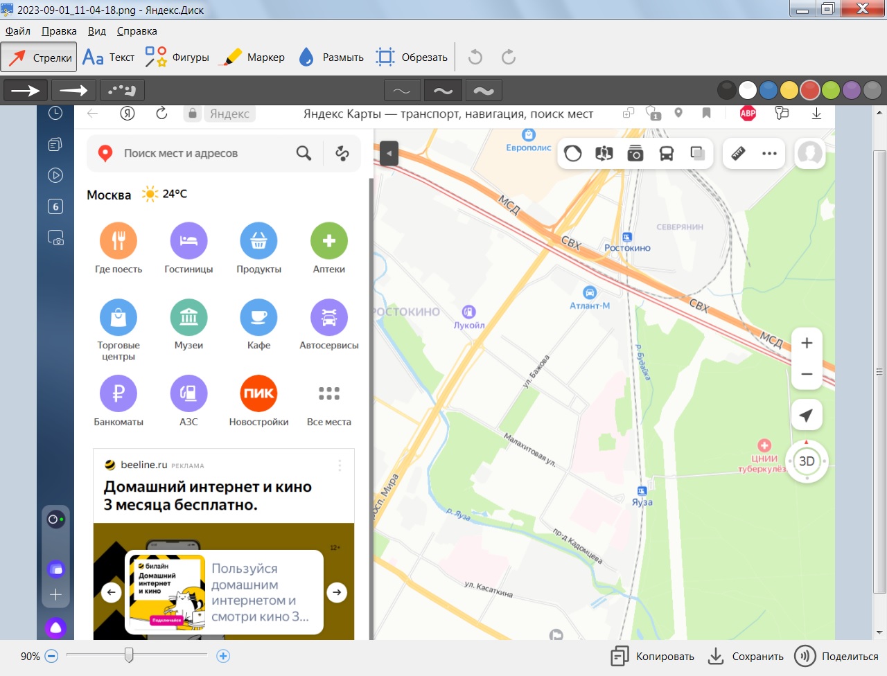887x676 pixels.
Task: Click the zoom out minus button
Action: pos(51,656)
